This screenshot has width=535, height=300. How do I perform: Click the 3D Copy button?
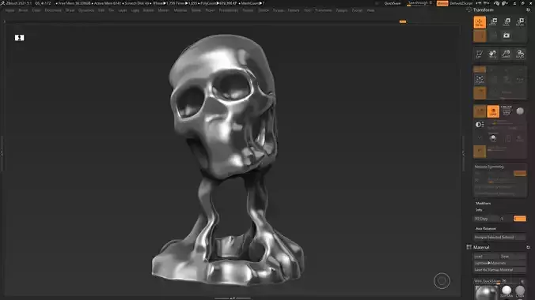(487, 219)
